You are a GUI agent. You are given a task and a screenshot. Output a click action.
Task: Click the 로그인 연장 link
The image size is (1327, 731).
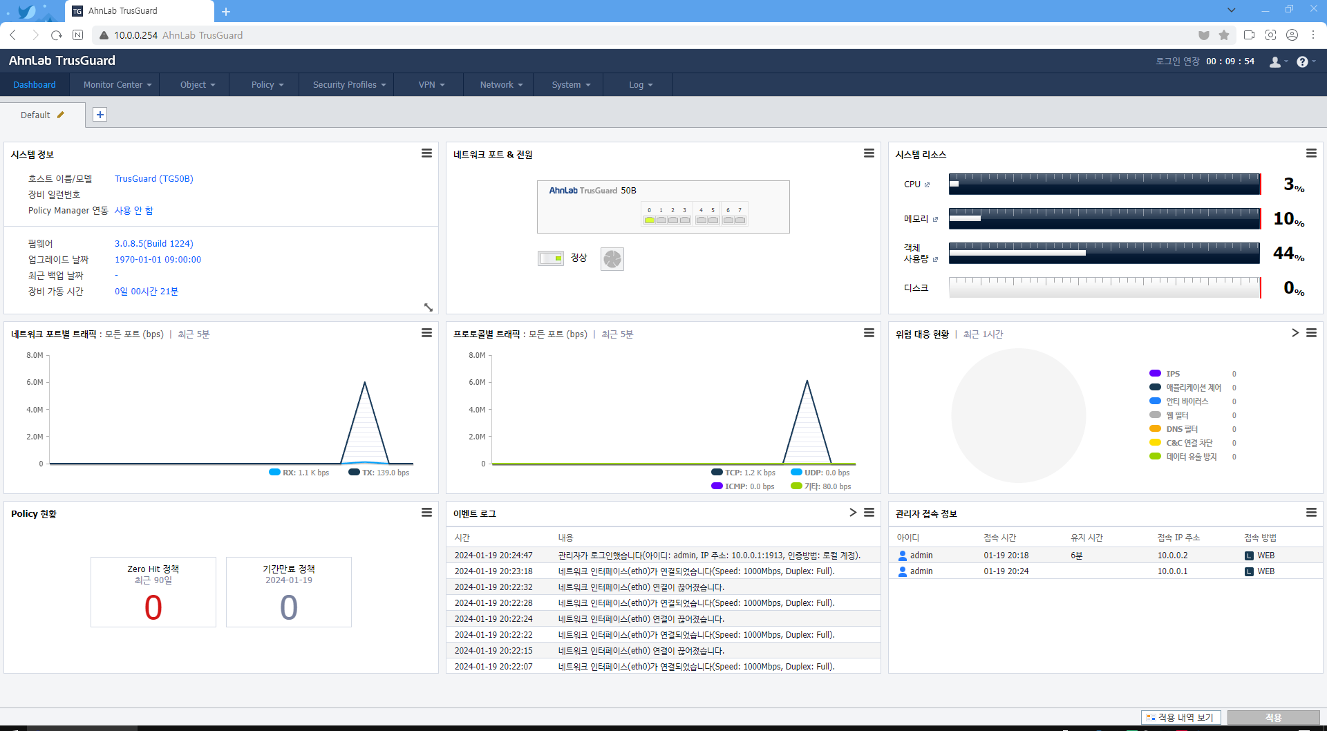tap(1178, 61)
